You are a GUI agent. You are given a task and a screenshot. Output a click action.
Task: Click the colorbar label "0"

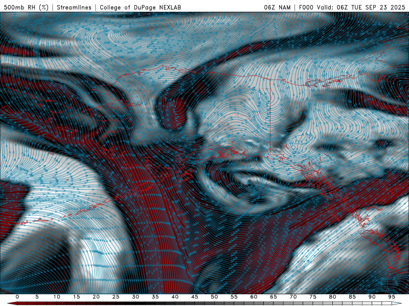point(17,297)
